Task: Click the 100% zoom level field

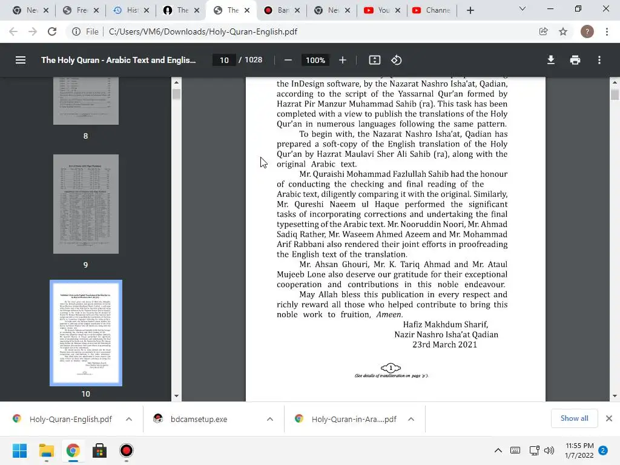Action: tap(315, 60)
